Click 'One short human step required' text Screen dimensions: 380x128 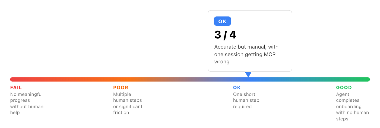pos(246,100)
